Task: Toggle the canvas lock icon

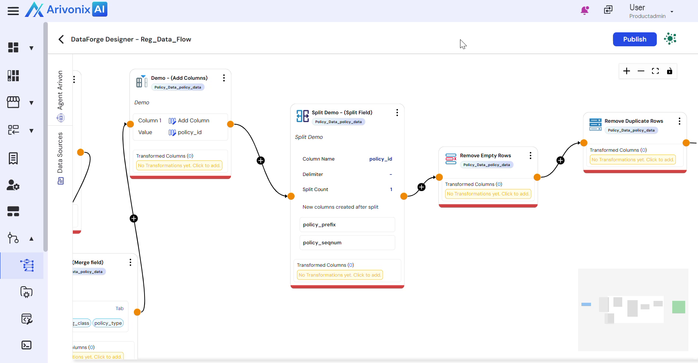Action: [x=670, y=71]
